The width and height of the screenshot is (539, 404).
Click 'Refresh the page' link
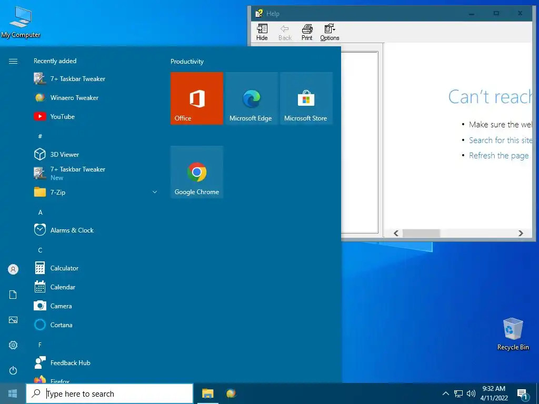(499, 156)
